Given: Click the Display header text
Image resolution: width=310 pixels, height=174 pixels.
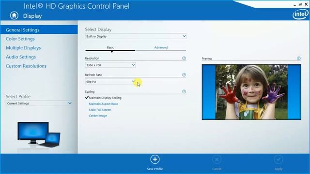Looking at the screenshot, I should (x=32, y=16).
